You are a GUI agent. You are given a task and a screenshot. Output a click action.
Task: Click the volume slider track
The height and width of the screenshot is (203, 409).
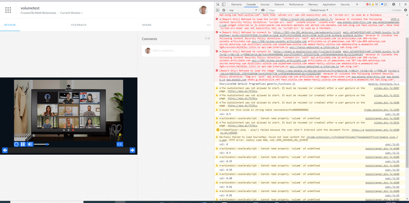coord(41,144)
